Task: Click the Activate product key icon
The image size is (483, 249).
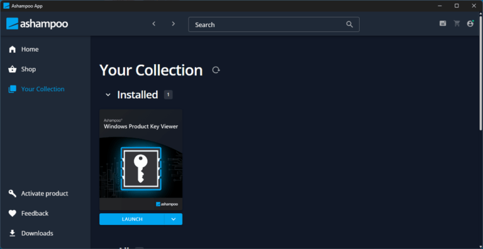Action: tap(13, 194)
